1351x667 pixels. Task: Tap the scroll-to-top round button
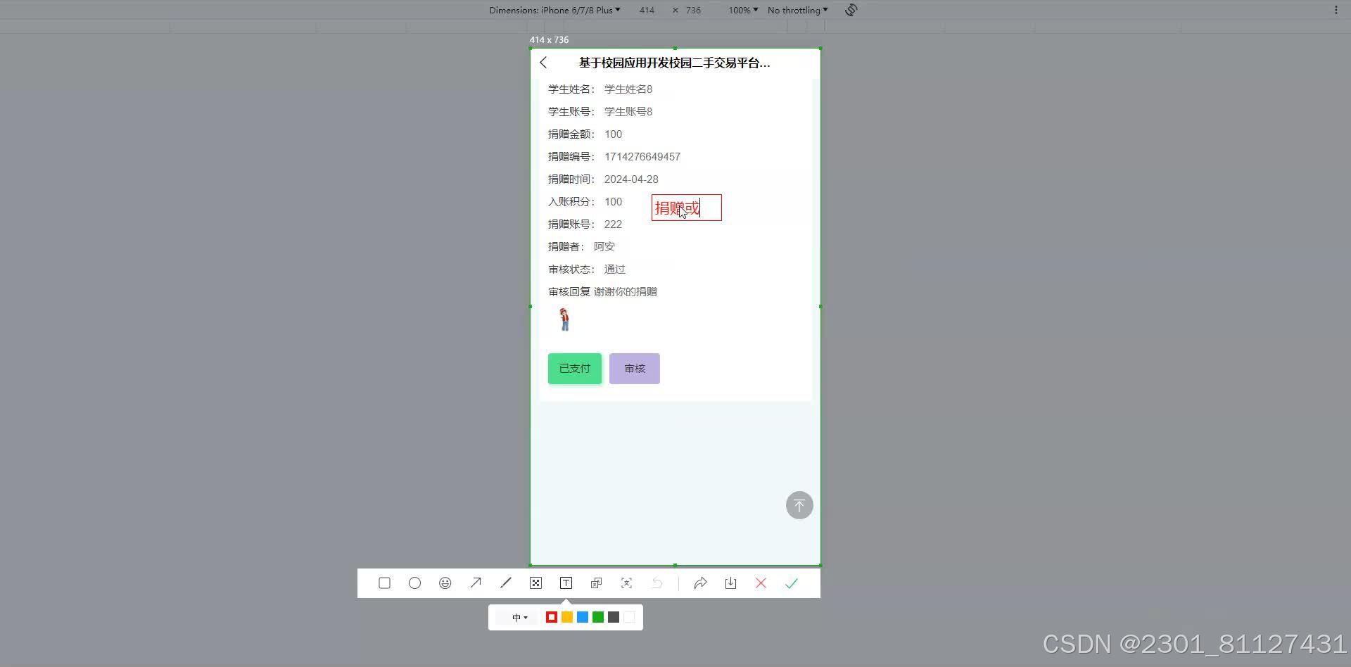799,505
